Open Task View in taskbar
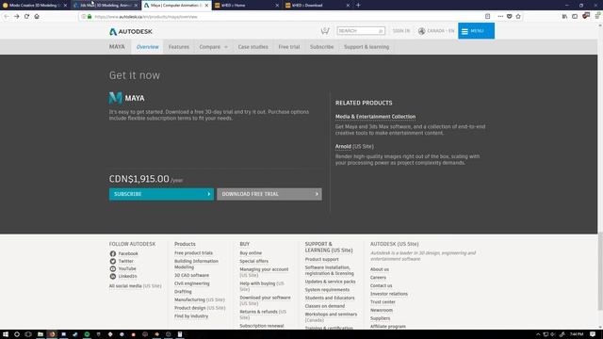 coord(28,334)
